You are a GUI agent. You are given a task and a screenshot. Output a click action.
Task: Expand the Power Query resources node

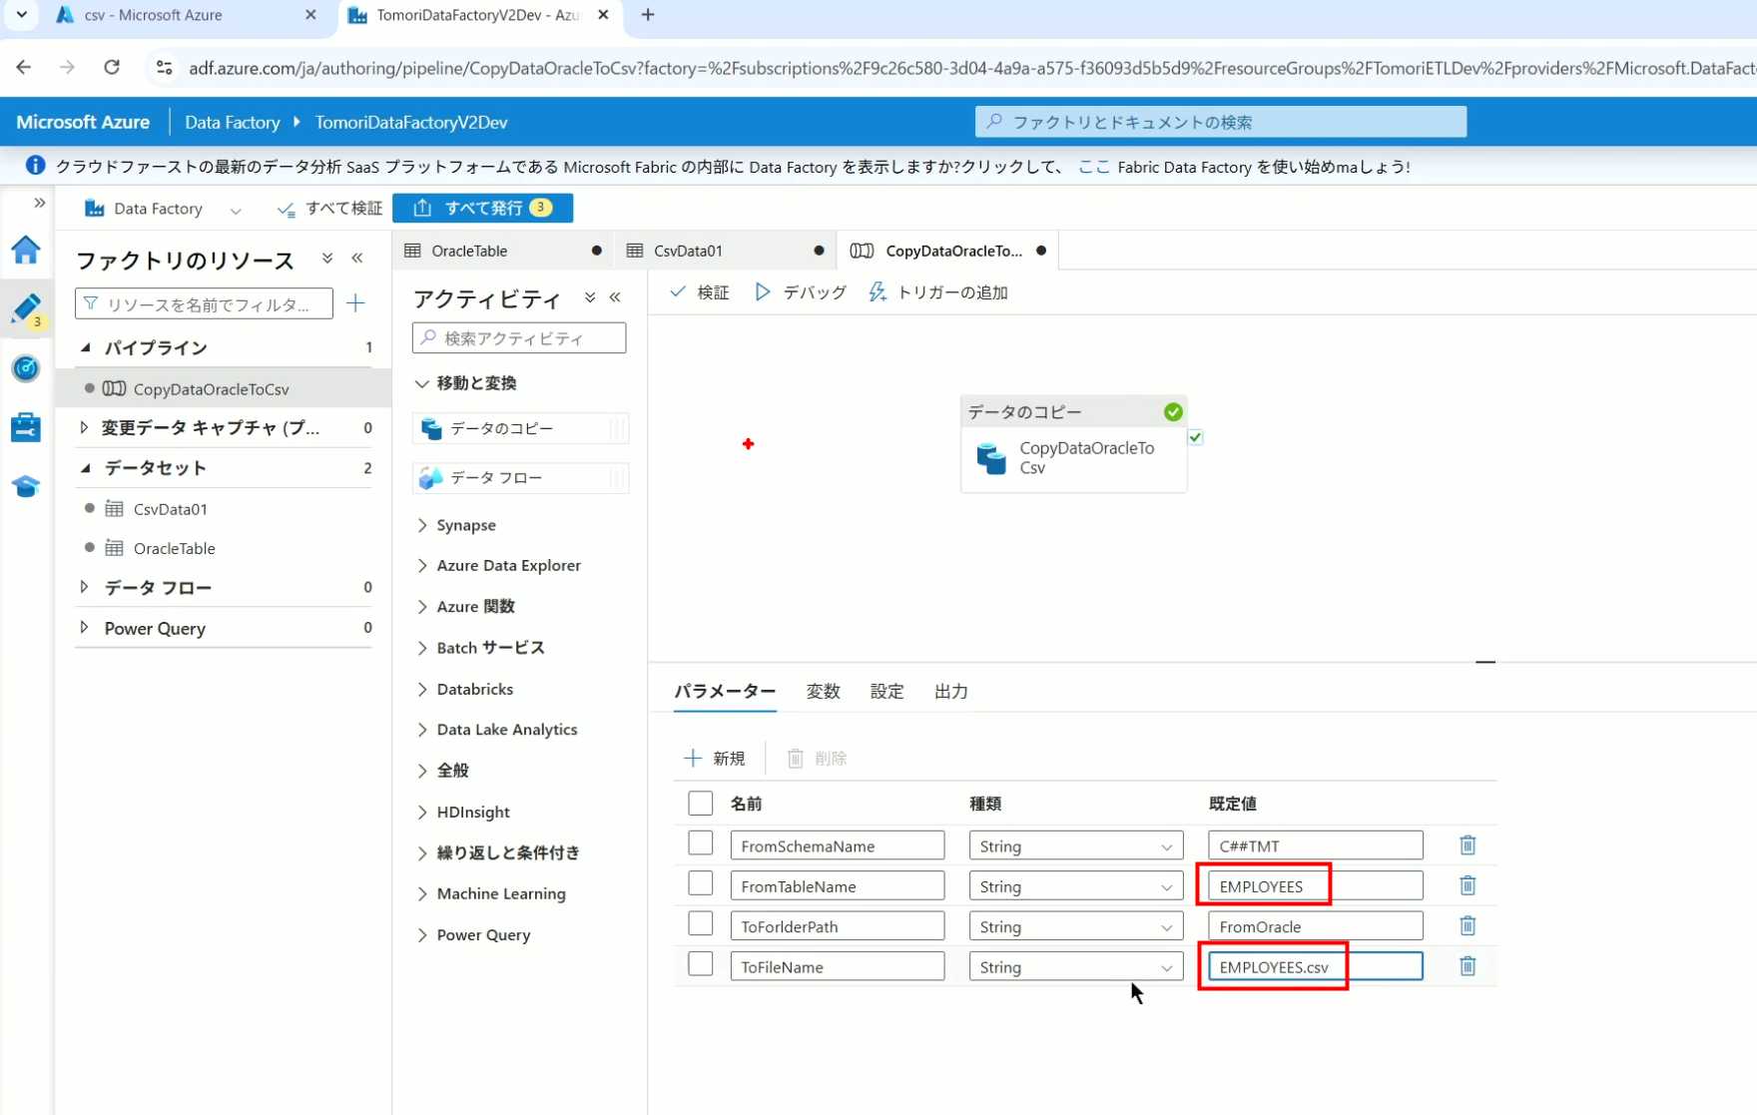(x=84, y=628)
